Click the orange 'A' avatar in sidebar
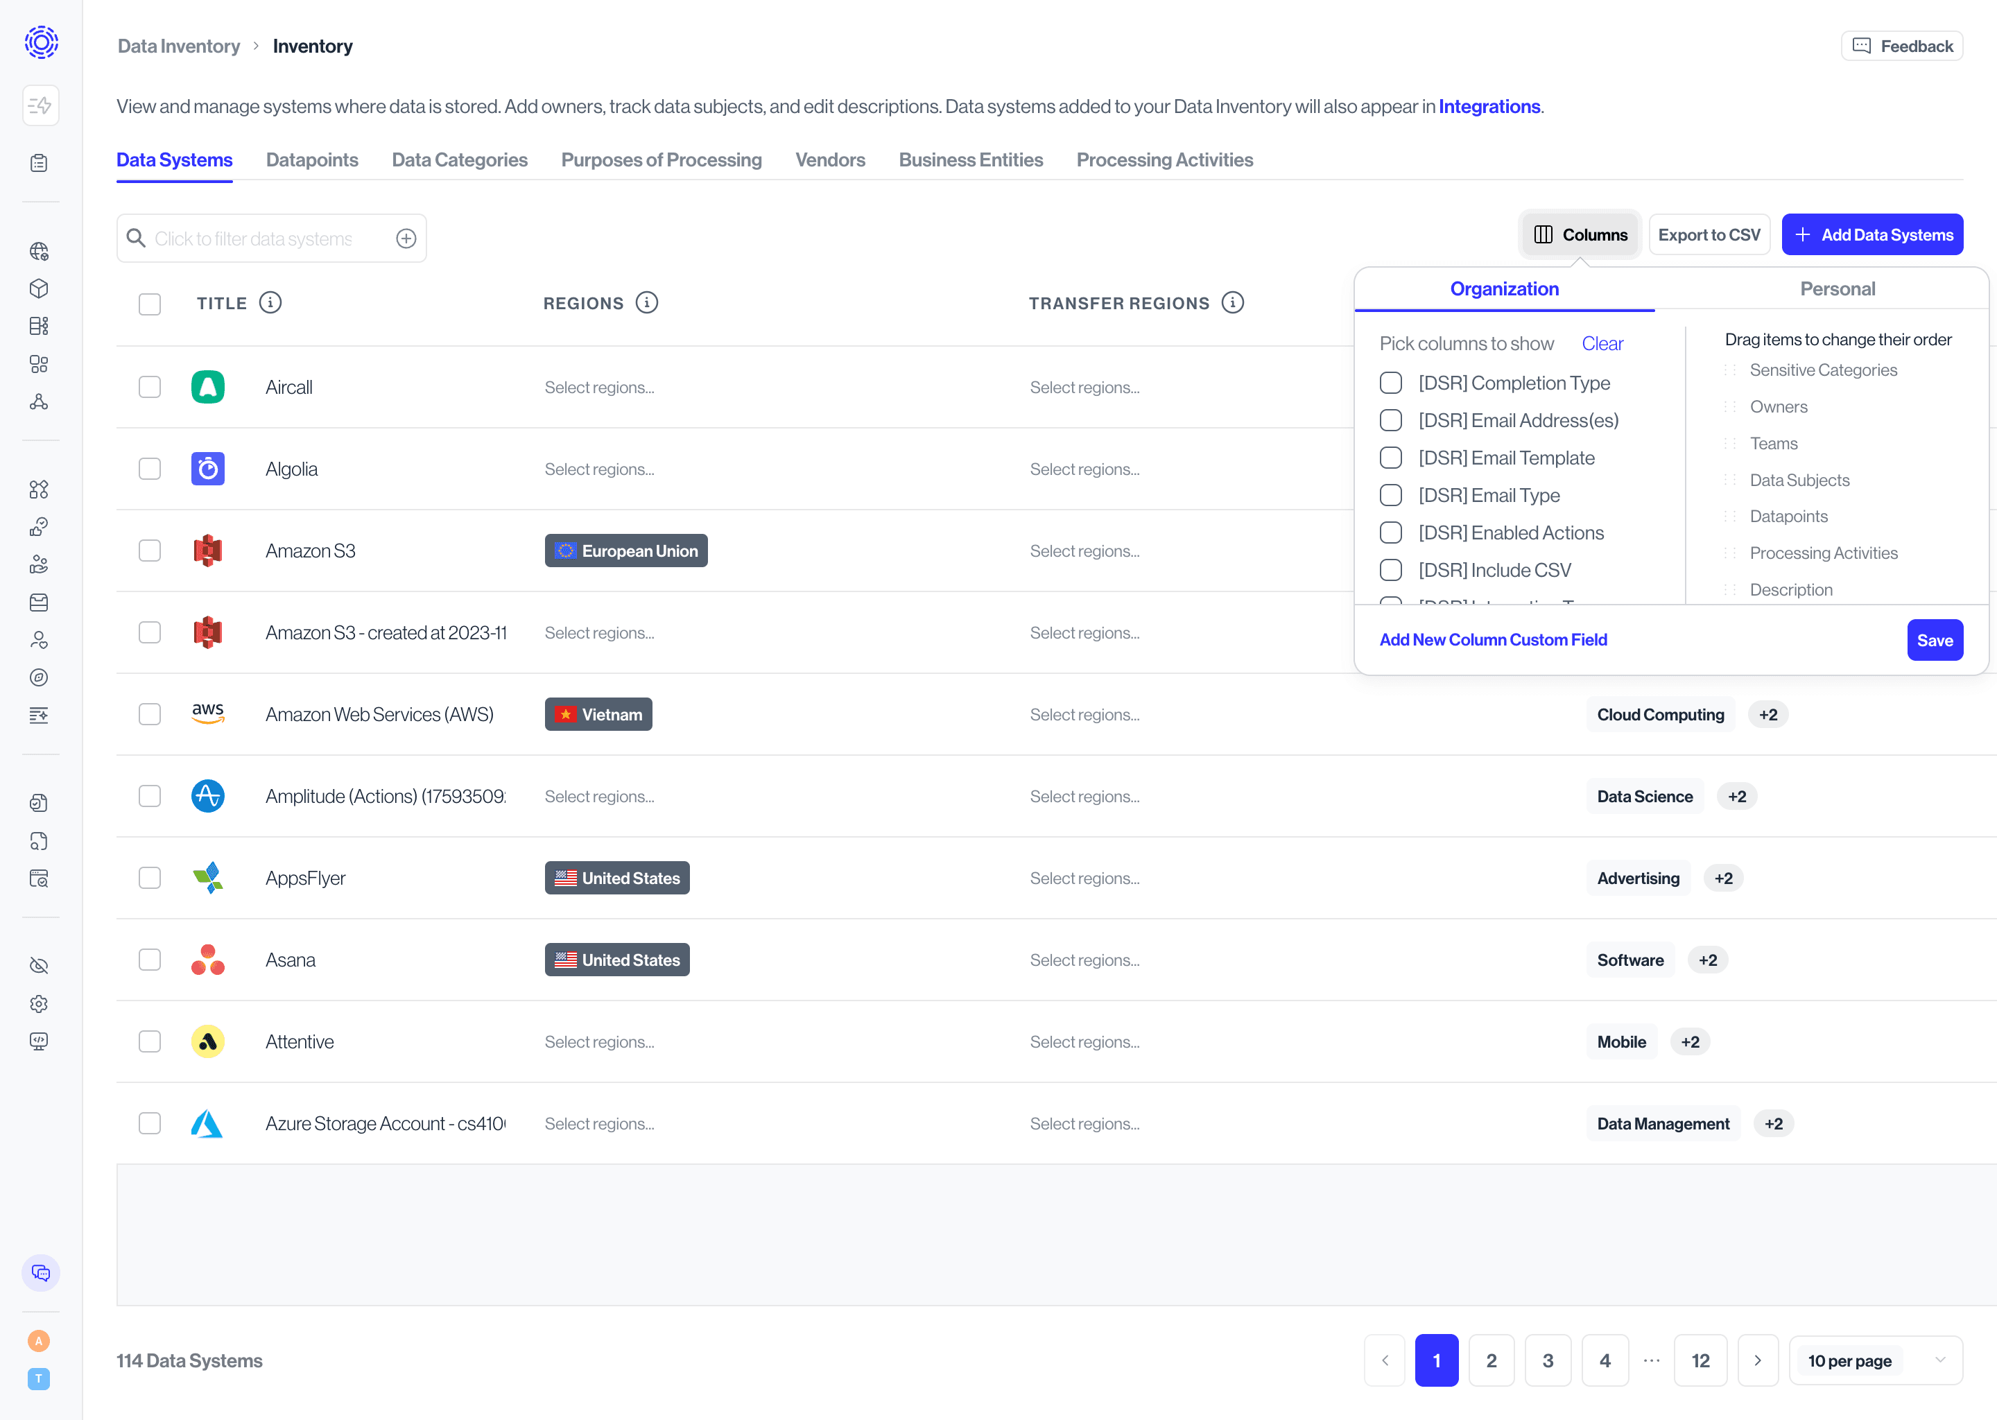The image size is (1997, 1420). pos(38,1340)
